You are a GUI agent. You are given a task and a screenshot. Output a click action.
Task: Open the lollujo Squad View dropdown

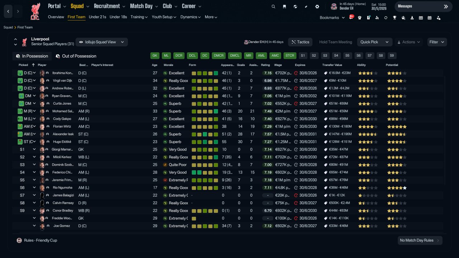tap(101, 42)
